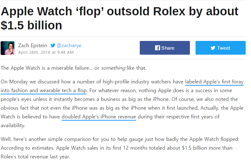Viewport: 251px width, 164px height.
Task: Open the Zach Epstein author name link
Action: coord(33,45)
